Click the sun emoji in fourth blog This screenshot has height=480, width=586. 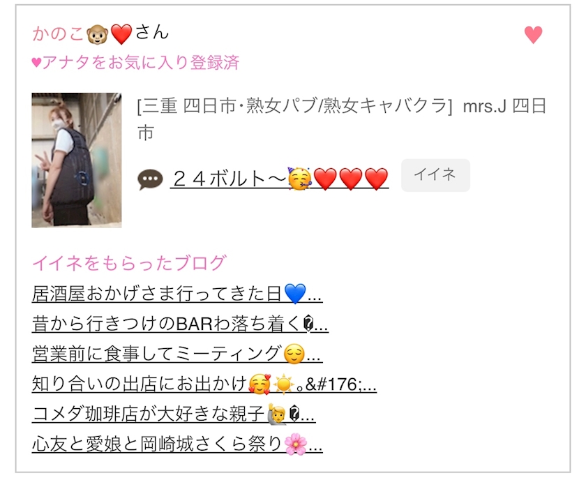point(283,384)
